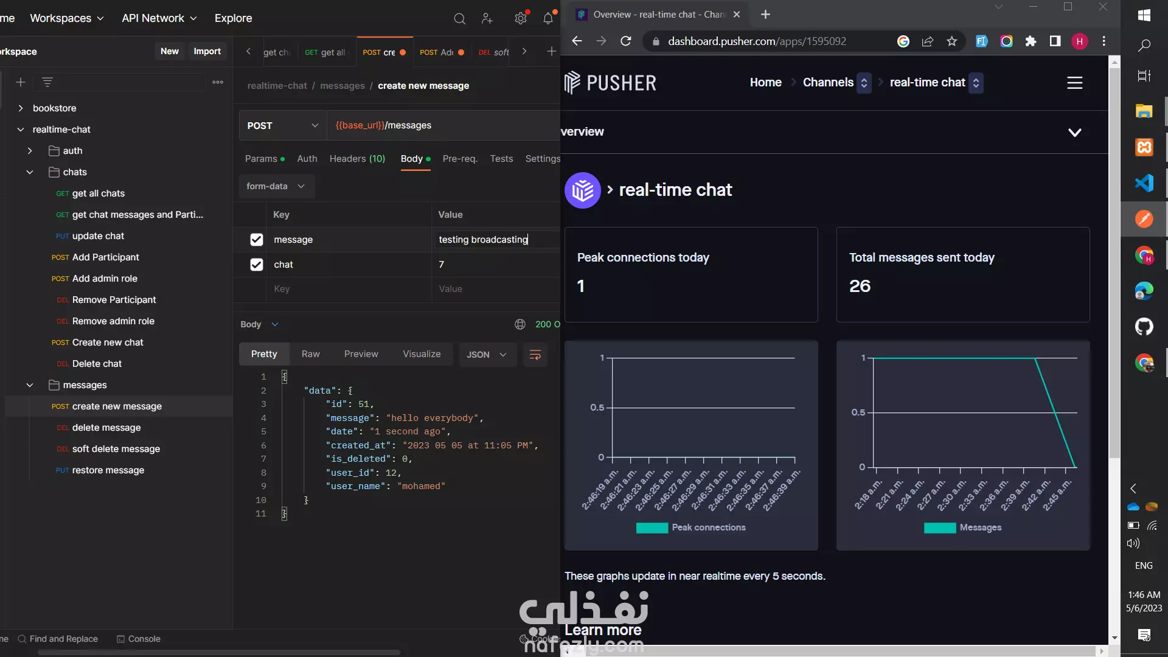Click the Pusher logo
This screenshot has width=1168, height=657.
(610, 83)
